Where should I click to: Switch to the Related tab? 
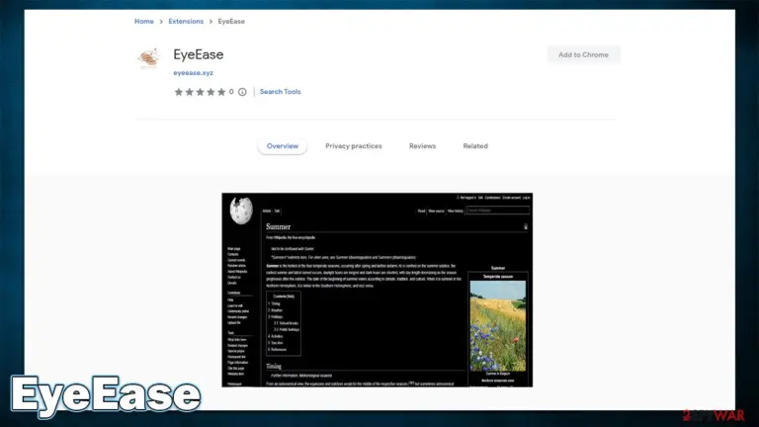[x=475, y=145]
